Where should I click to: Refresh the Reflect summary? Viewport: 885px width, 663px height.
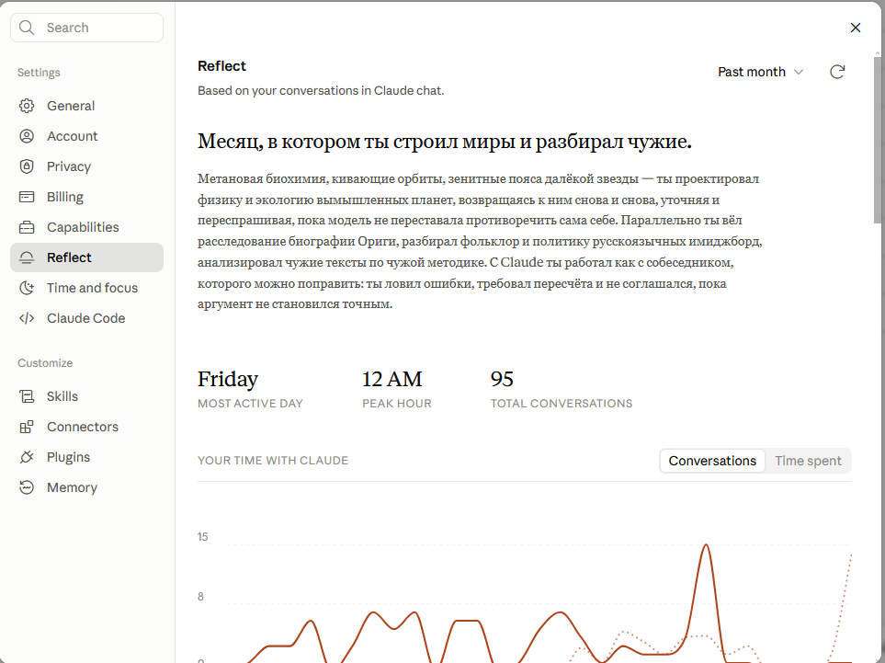point(837,72)
